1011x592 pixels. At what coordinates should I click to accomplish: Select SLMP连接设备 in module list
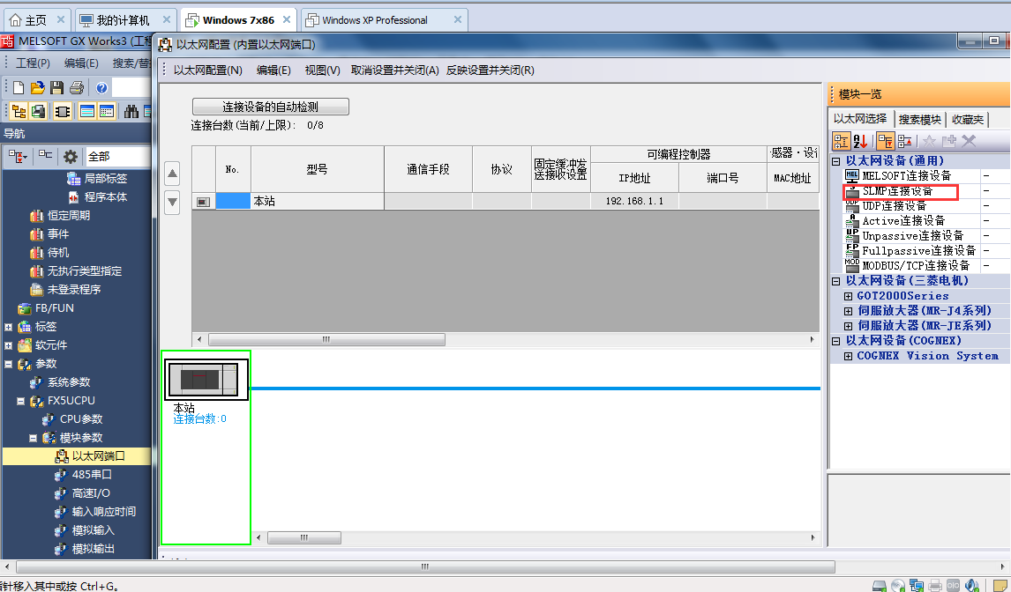point(900,191)
